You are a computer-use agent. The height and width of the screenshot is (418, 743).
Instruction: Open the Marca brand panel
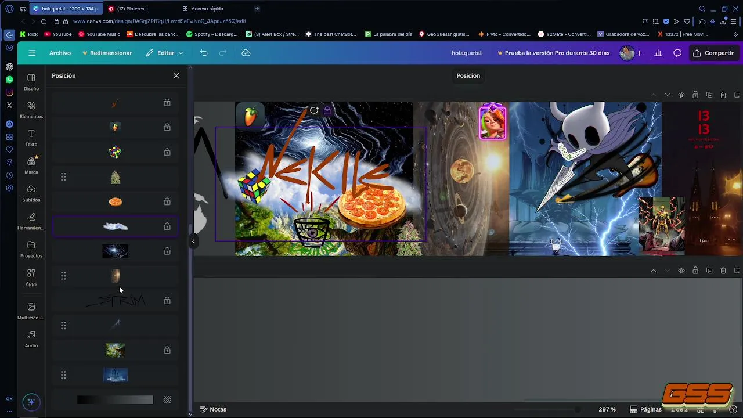(31, 165)
